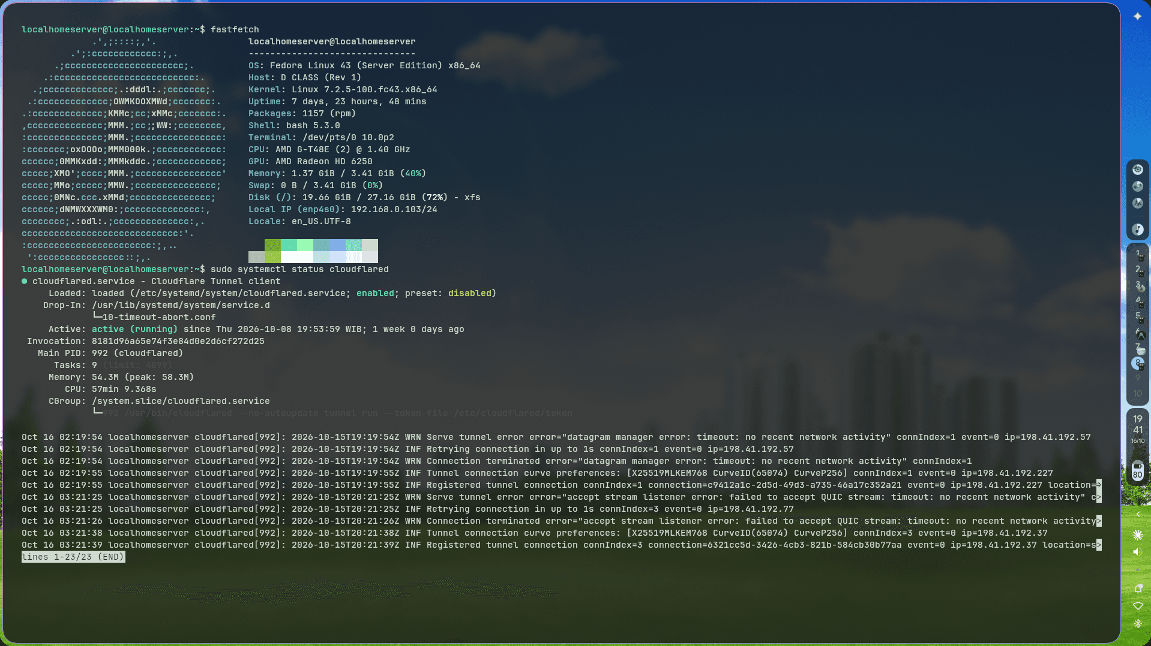This screenshot has height=646, width=1151.
Task: Click the volume speaker icon
Action: pos(1137,552)
